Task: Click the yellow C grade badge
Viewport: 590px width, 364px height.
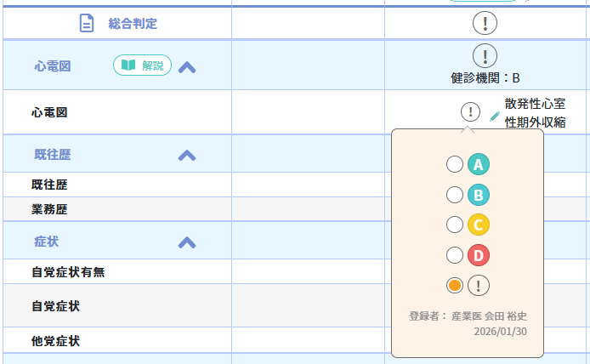Action: pos(479,225)
